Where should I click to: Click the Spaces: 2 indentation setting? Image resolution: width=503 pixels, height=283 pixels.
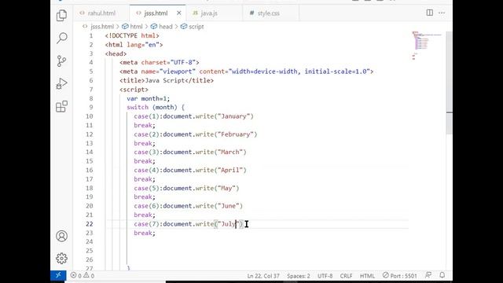coord(299,276)
